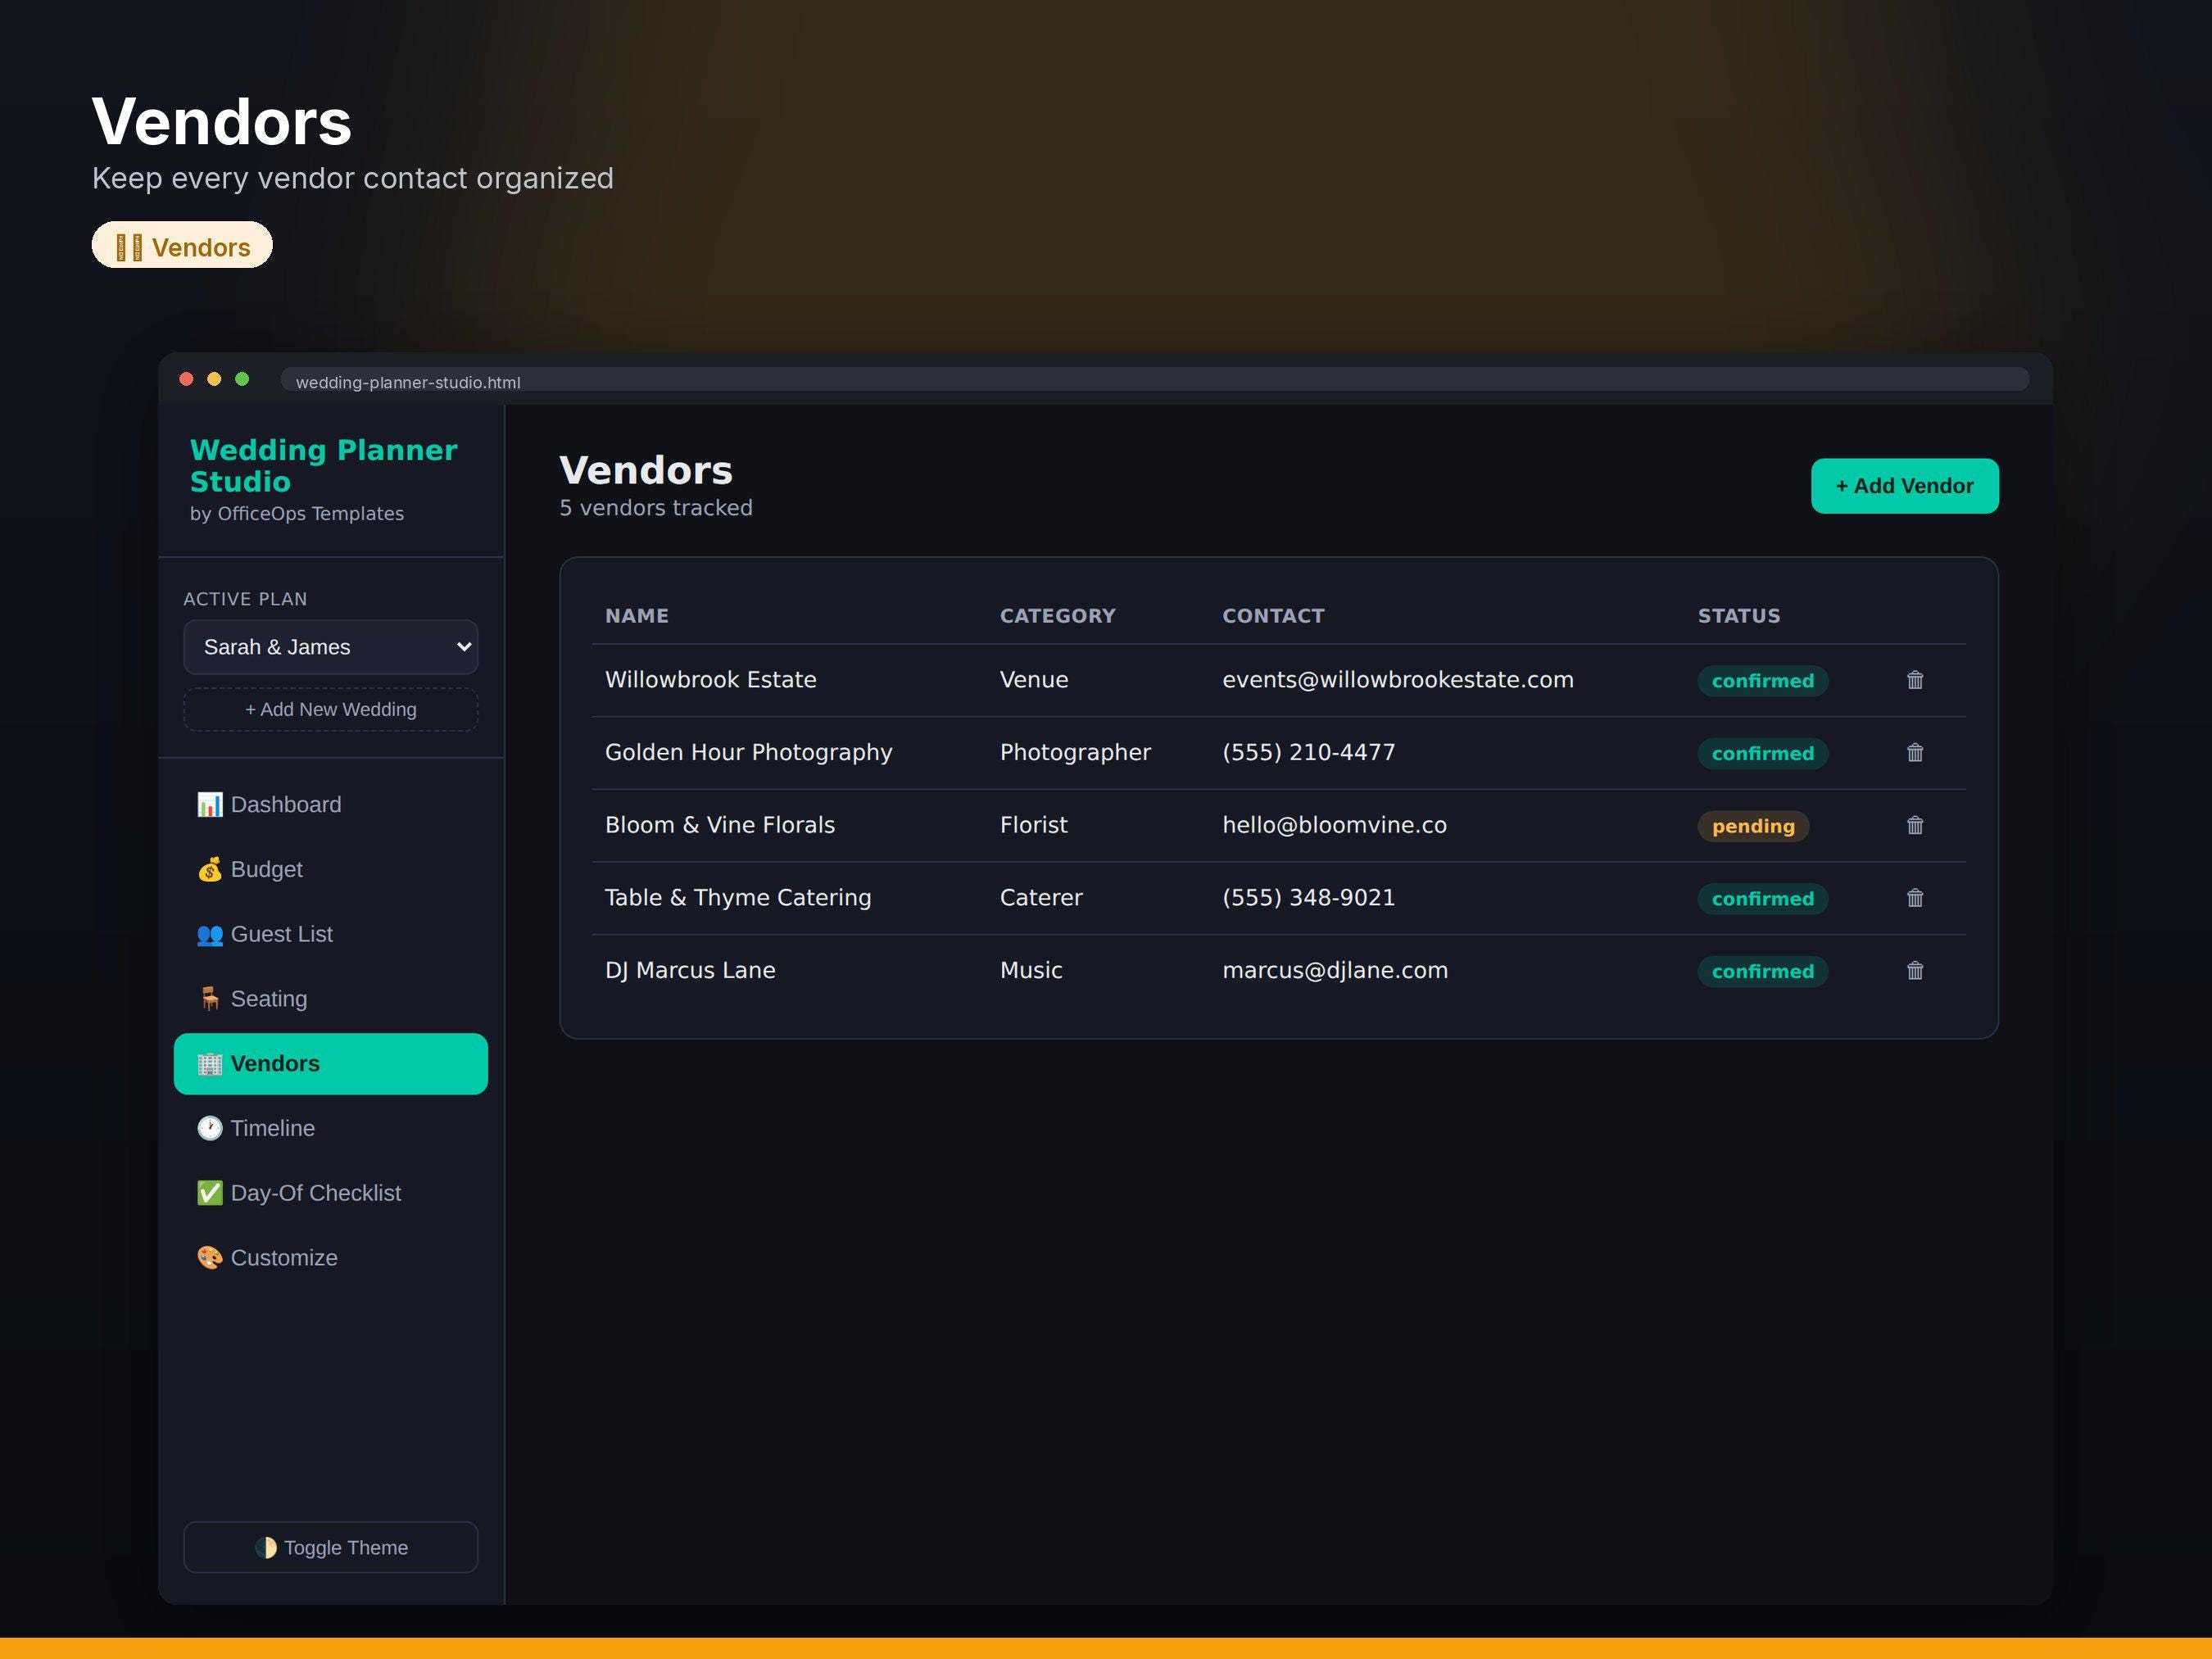Click the pending status badge for Bloom & Vine

(x=1753, y=826)
